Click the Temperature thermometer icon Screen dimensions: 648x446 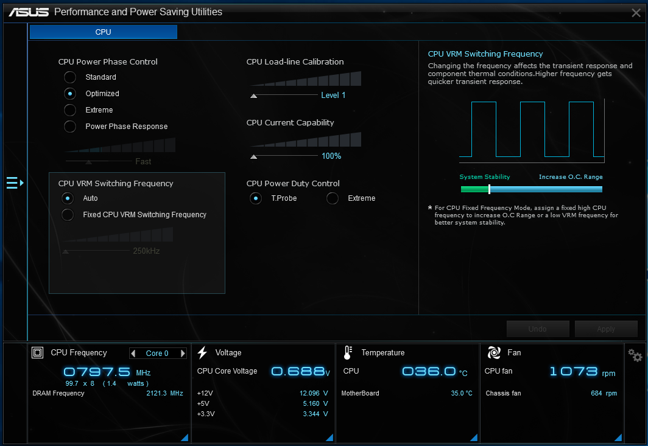pyautogui.click(x=348, y=353)
